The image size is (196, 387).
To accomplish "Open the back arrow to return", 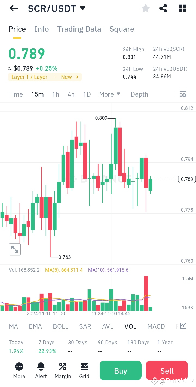I will coord(13,8).
